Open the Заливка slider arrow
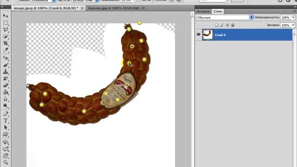The width and height of the screenshot is (297, 167). 293,25
